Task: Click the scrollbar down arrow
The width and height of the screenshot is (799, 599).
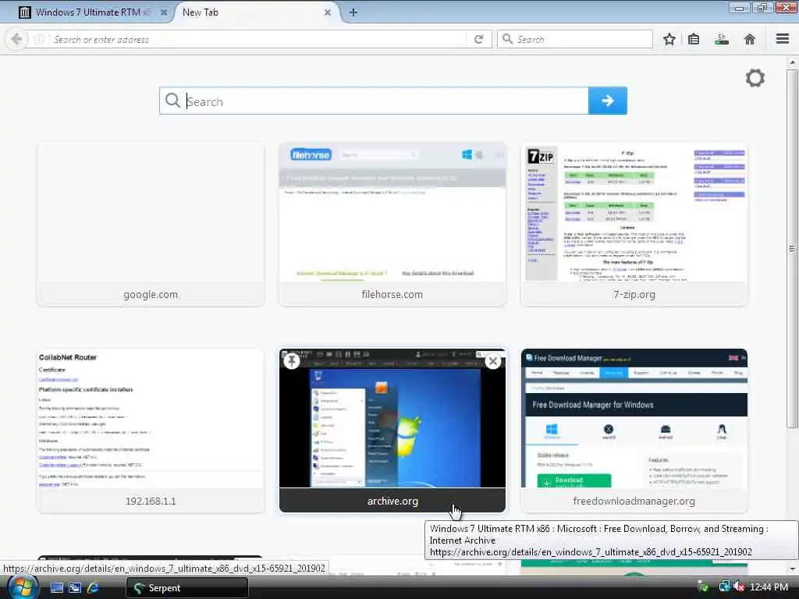Action: (x=792, y=569)
